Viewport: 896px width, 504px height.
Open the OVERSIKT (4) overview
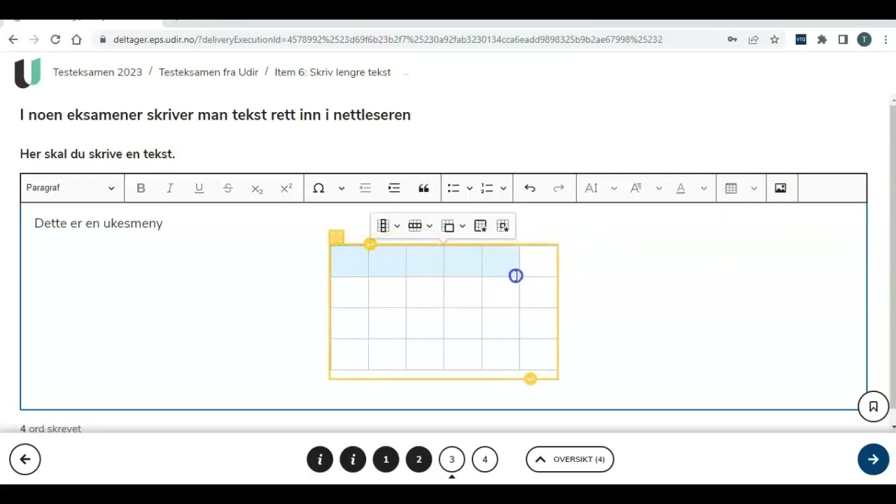pos(570,459)
